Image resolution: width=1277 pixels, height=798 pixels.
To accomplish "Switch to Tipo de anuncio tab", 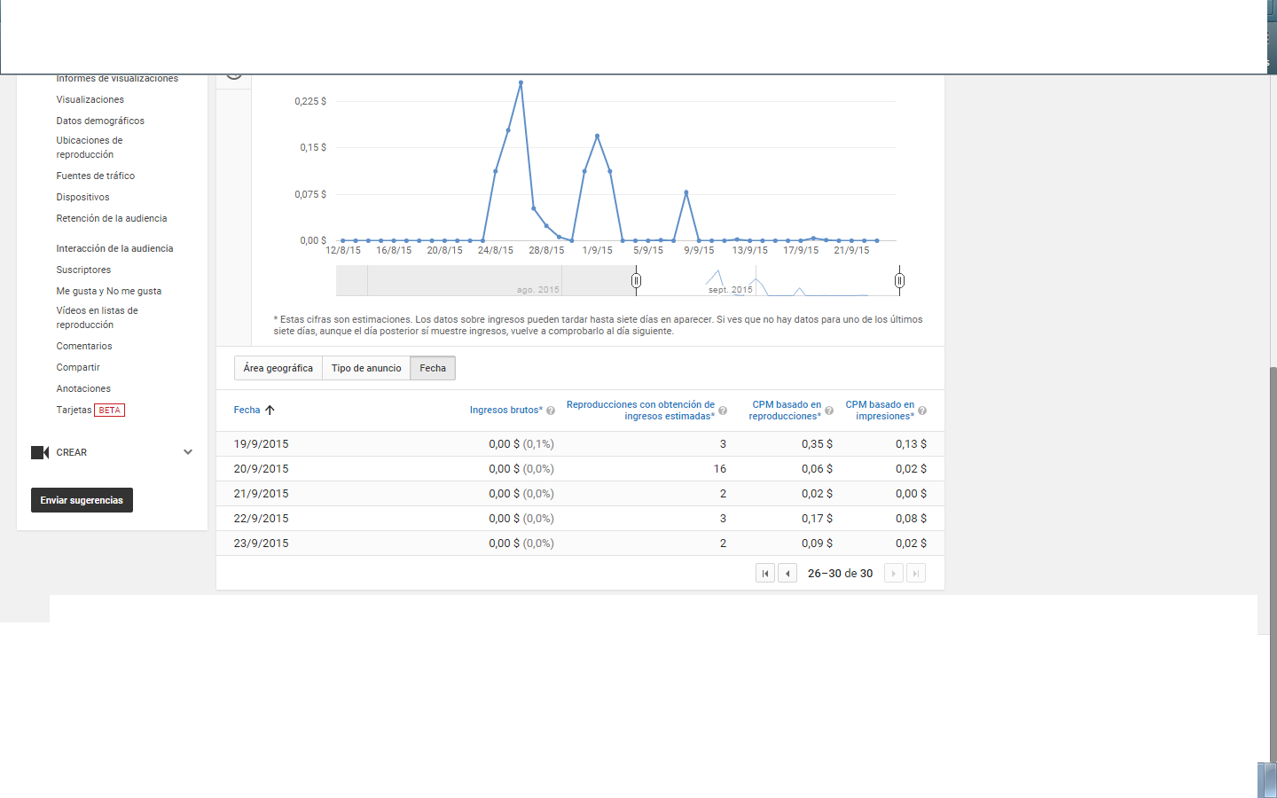I will (x=366, y=368).
